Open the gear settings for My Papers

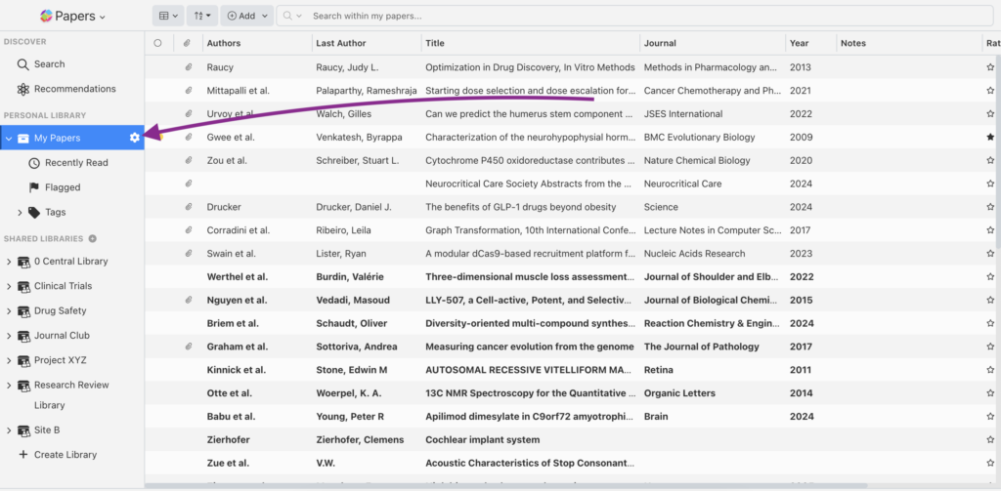(x=135, y=138)
